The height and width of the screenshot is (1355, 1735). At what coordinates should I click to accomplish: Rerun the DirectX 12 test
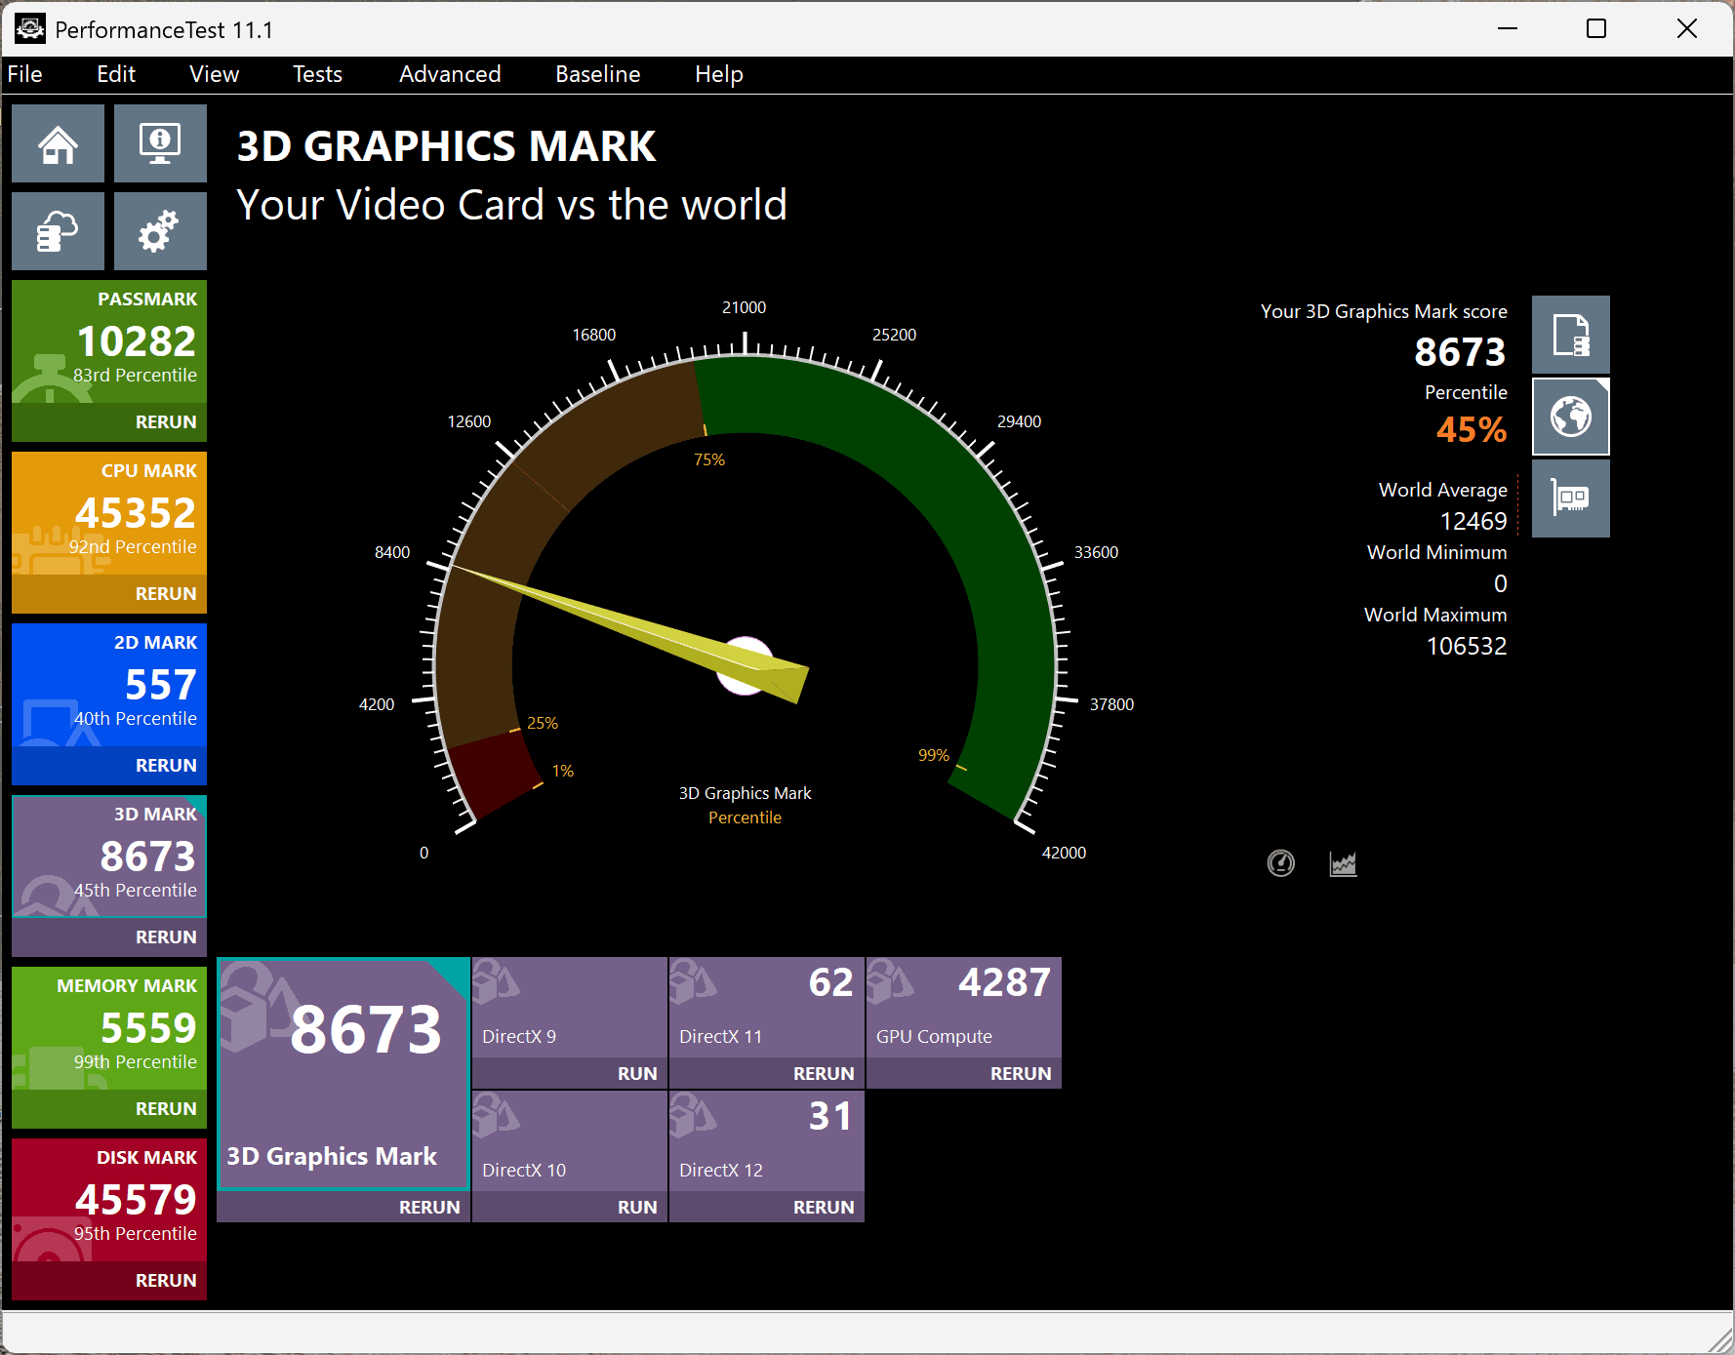tap(823, 1207)
